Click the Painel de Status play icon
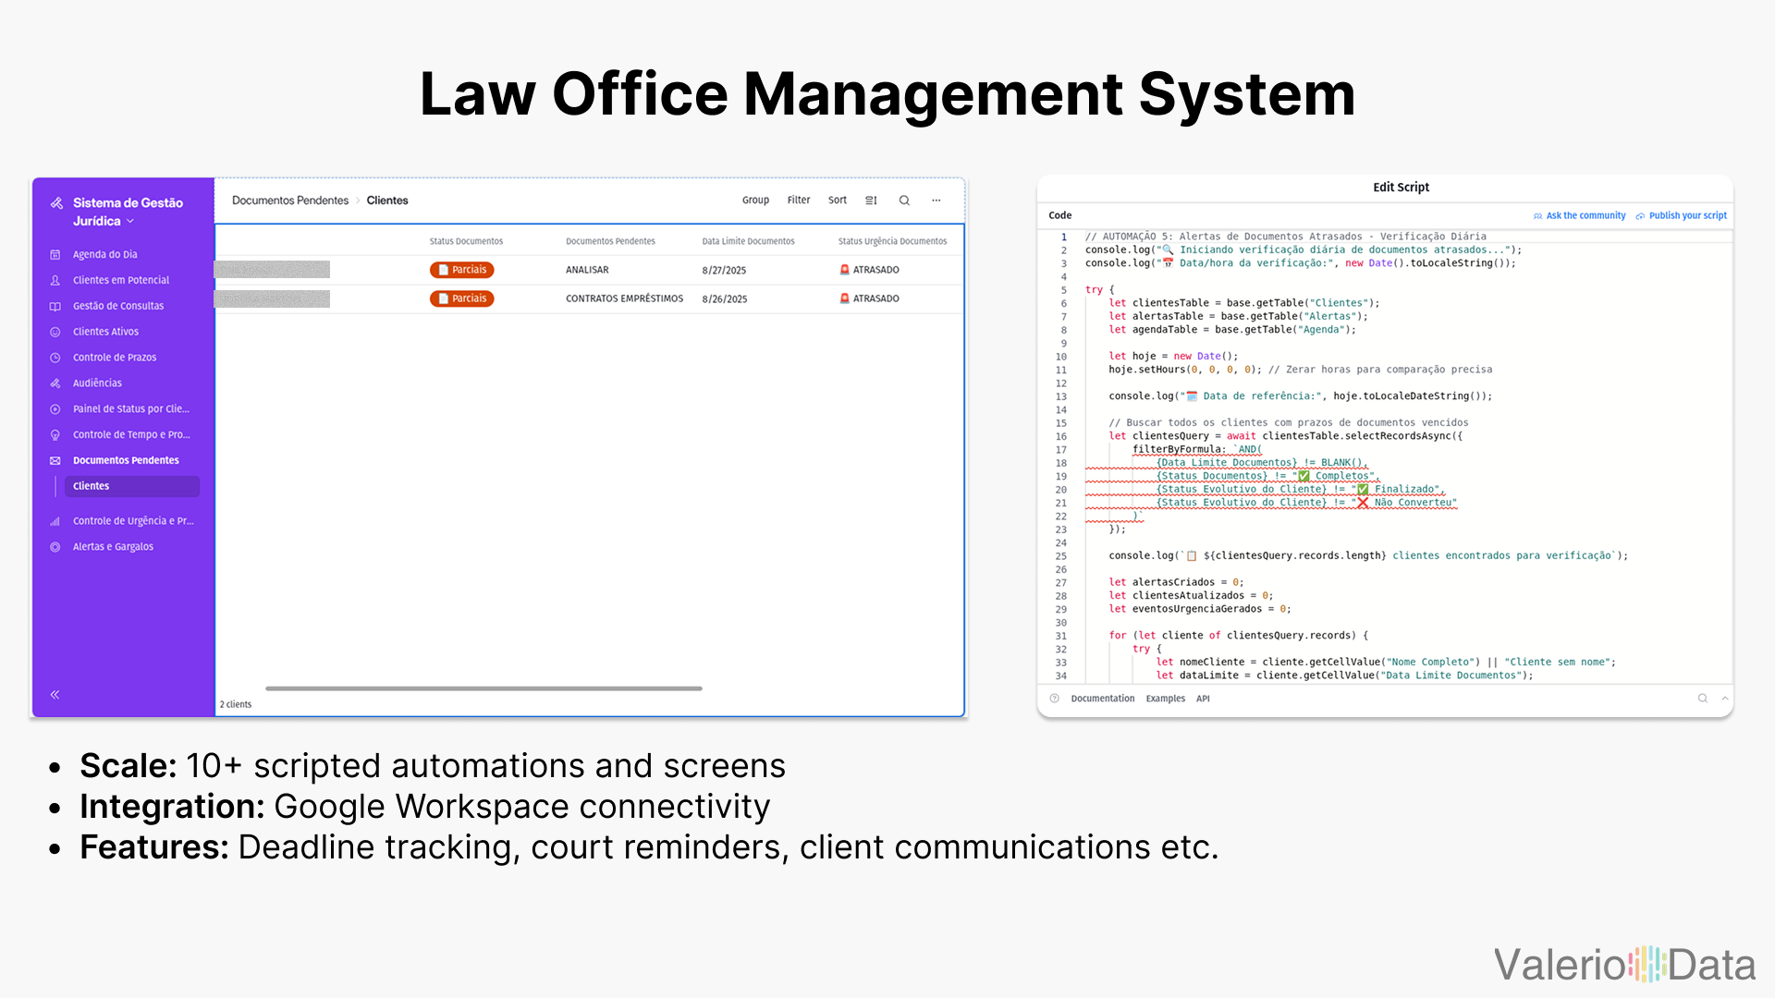Screen dimensions: 1775x998 click(55, 409)
